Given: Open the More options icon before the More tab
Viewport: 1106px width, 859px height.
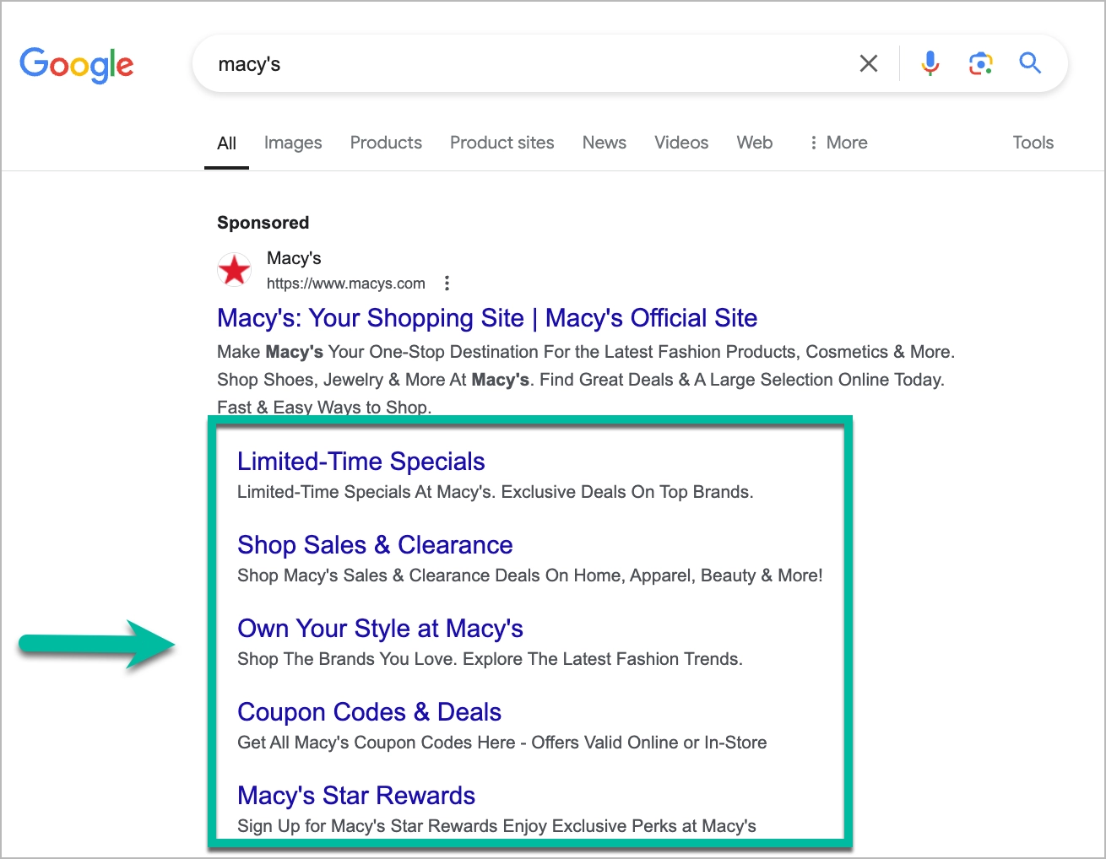Looking at the screenshot, I should 812,143.
